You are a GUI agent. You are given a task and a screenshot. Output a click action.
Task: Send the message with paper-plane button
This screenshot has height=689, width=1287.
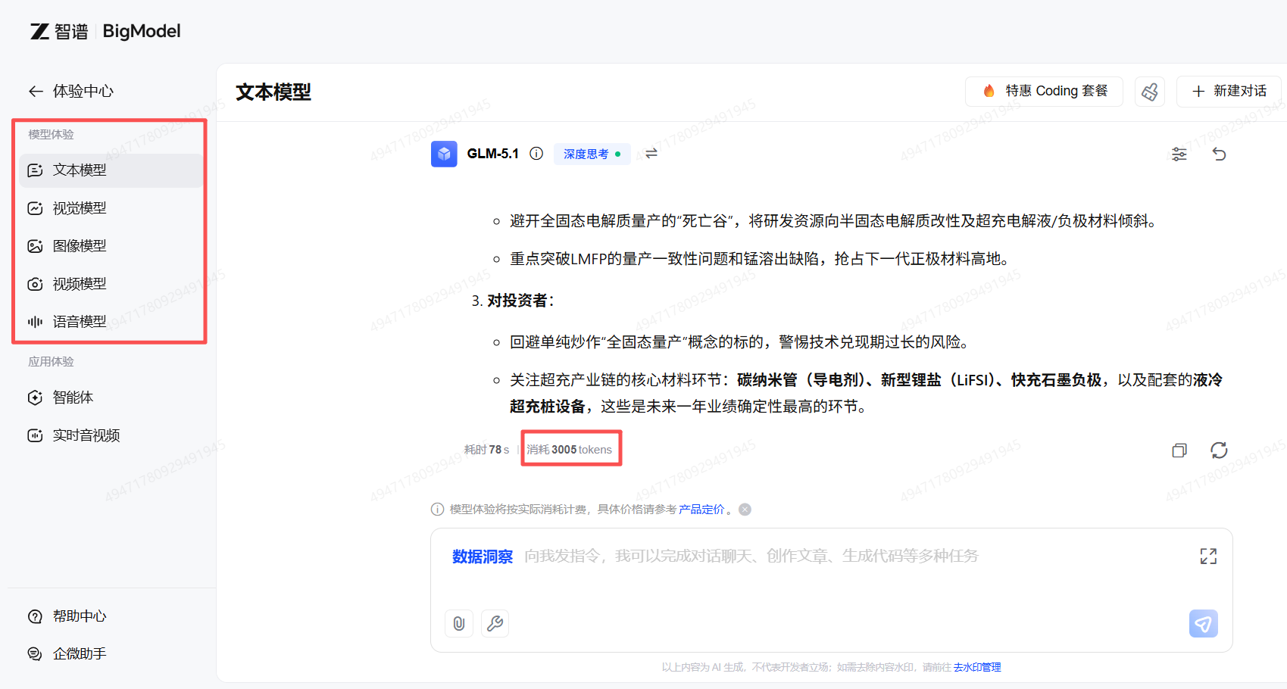coord(1204,623)
